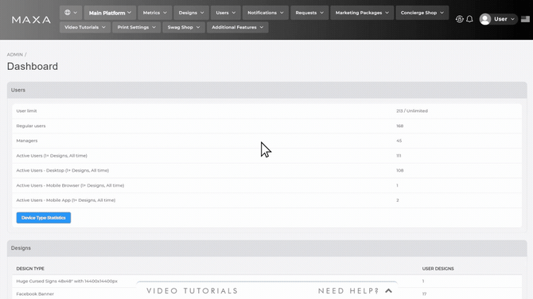Open the Marketing Packages menu
533x299 pixels.
362,13
